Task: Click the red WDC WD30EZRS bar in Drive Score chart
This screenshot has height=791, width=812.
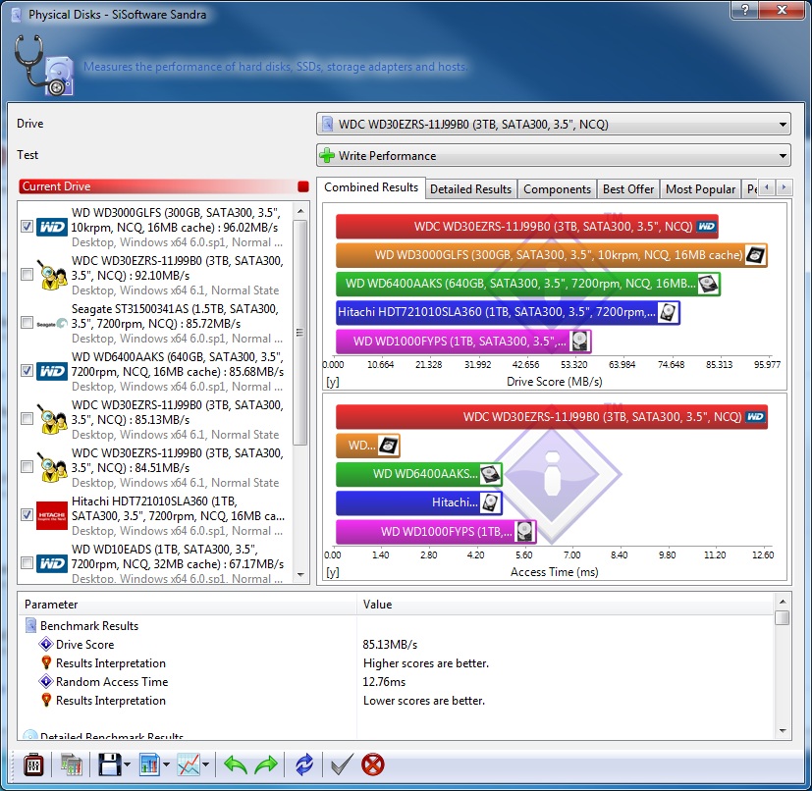Action: 526,227
